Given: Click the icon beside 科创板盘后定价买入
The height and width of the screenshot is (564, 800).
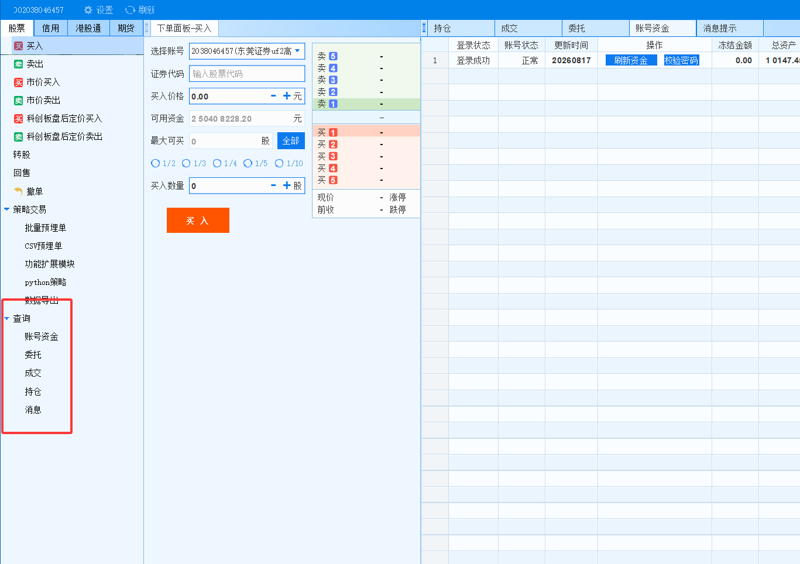Looking at the screenshot, I should (19, 119).
